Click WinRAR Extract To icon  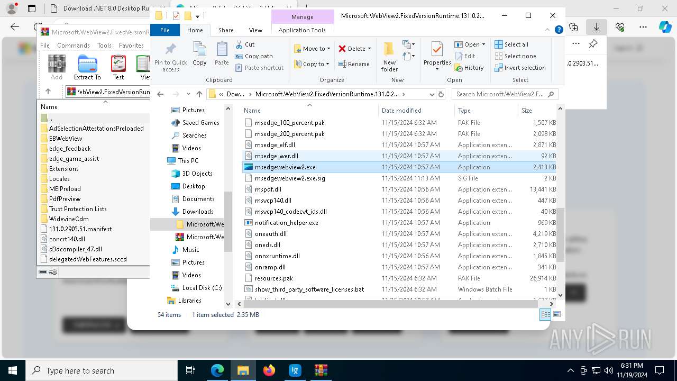click(87, 67)
